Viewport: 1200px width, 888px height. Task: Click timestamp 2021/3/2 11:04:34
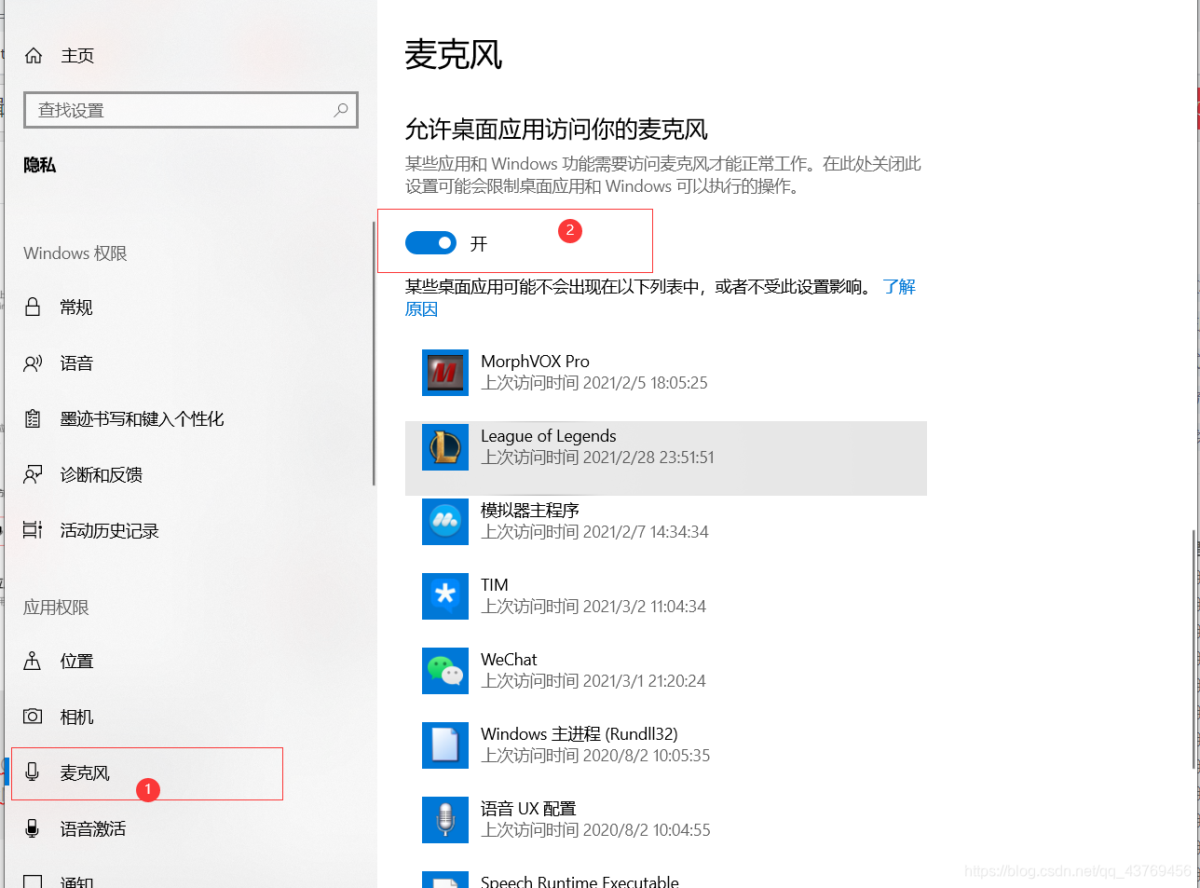[x=645, y=607]
